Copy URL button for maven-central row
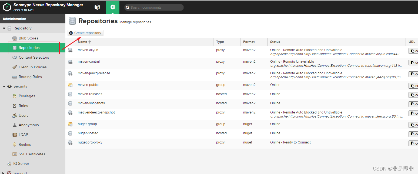418x174 pixels. click(x=413, y=63)
